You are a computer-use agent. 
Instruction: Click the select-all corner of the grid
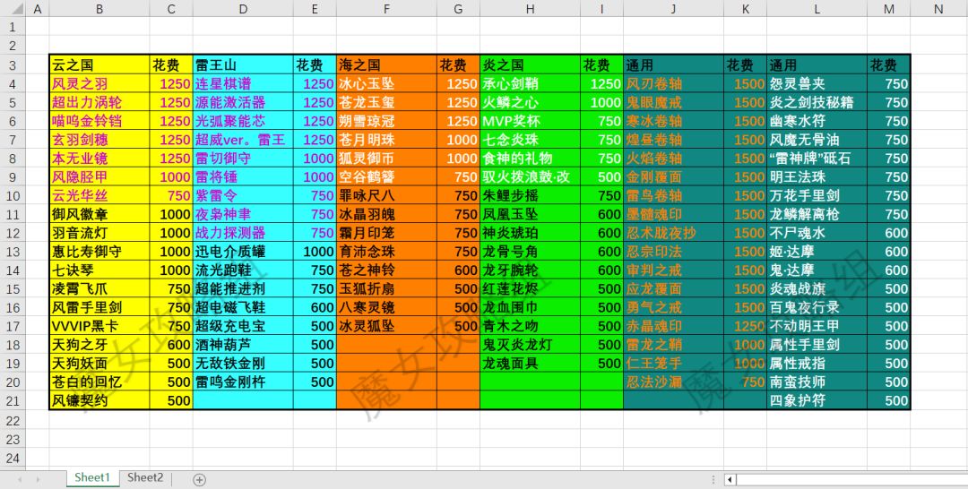[x=13, y=9]
